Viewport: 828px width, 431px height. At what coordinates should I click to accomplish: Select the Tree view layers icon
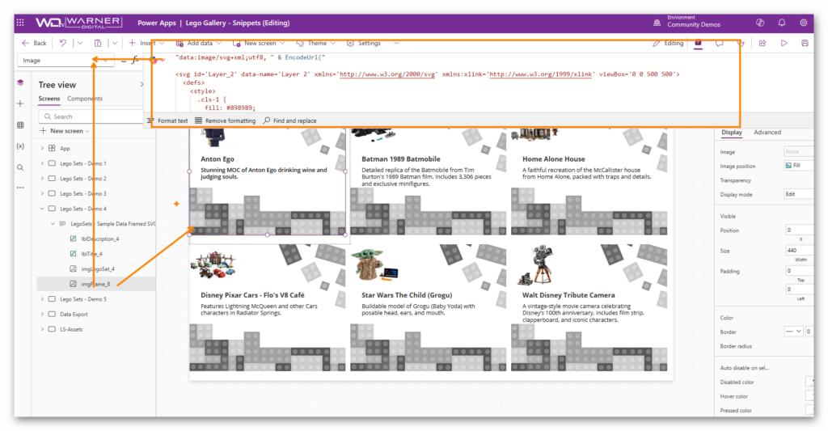(20, 82)
